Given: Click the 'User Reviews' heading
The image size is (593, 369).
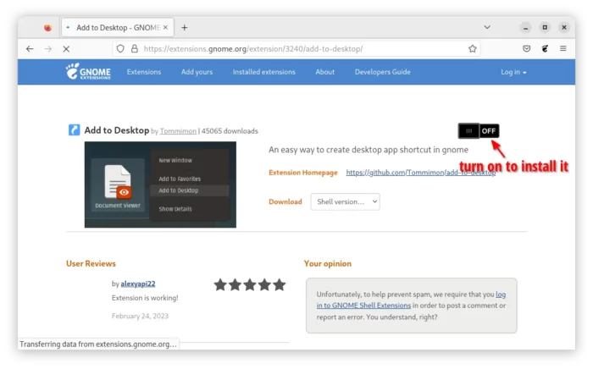Looking at the screenshot, I should pos(91,263).
